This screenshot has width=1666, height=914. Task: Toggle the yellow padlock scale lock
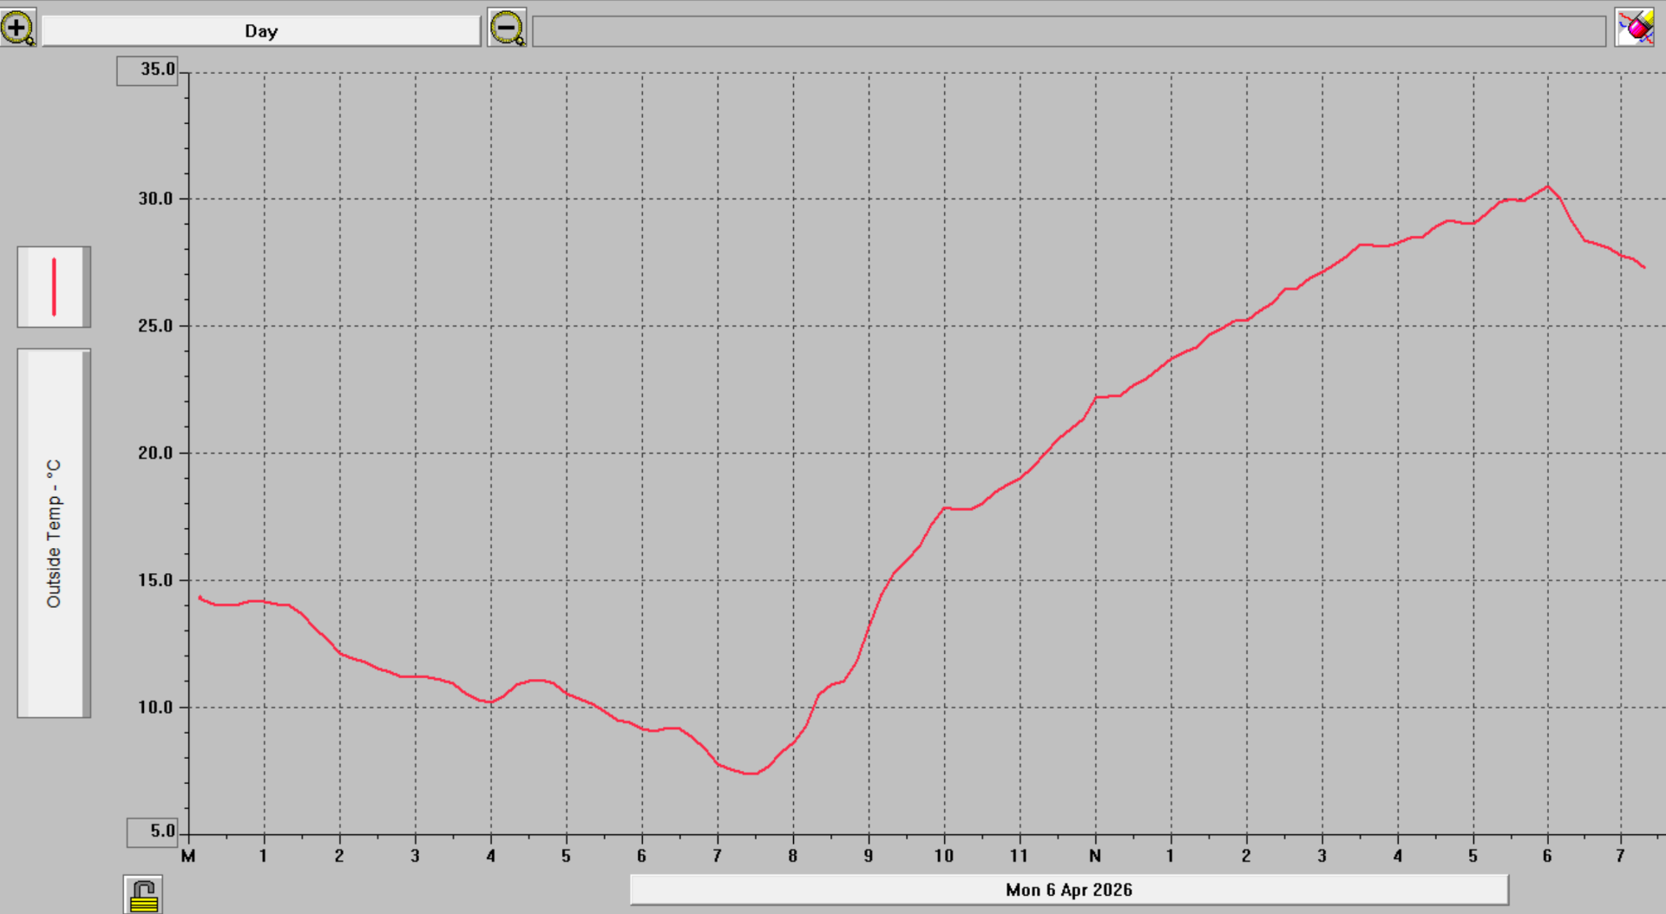point(143,895)
